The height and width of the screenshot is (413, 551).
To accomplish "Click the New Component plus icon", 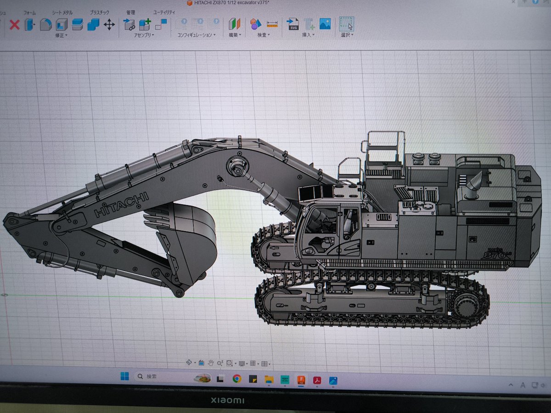I will (x=145, y=24).
